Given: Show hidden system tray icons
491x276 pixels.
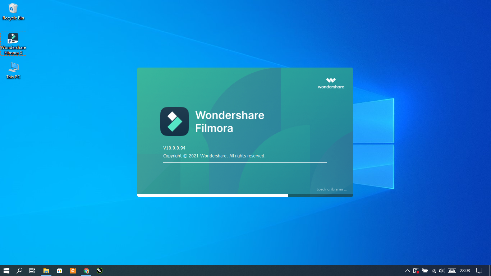Looking at the screenshot, I should point(407,271).
